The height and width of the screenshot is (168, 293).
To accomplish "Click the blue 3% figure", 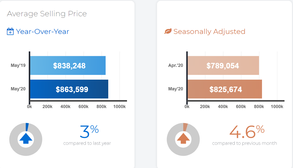I will 89,132.
